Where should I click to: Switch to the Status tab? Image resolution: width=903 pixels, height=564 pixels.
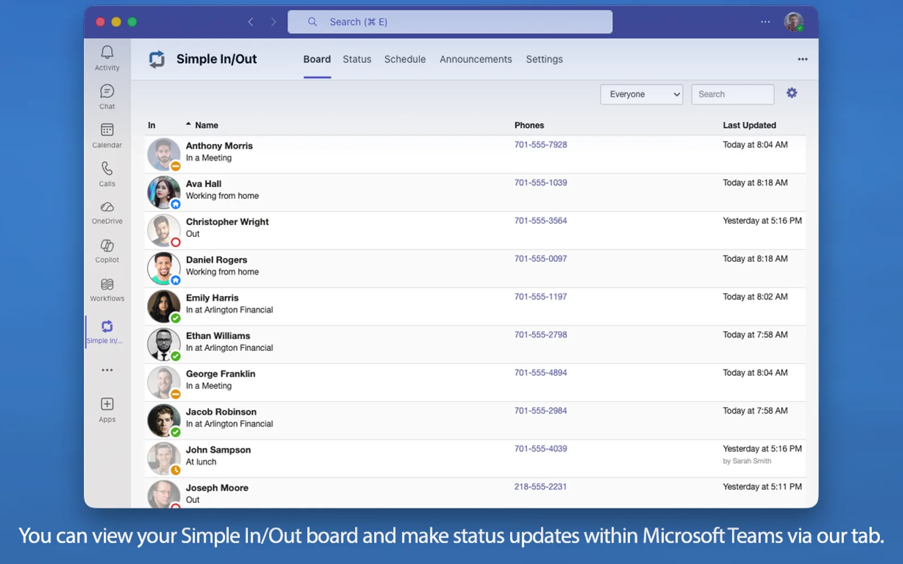[357, 59]
